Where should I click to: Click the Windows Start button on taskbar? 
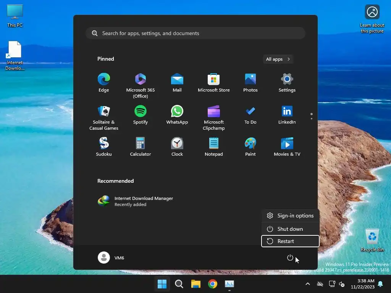162,284
